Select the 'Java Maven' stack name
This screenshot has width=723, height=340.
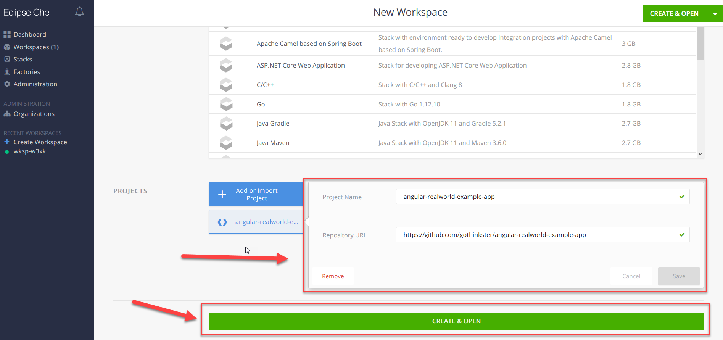click(273, 143)
